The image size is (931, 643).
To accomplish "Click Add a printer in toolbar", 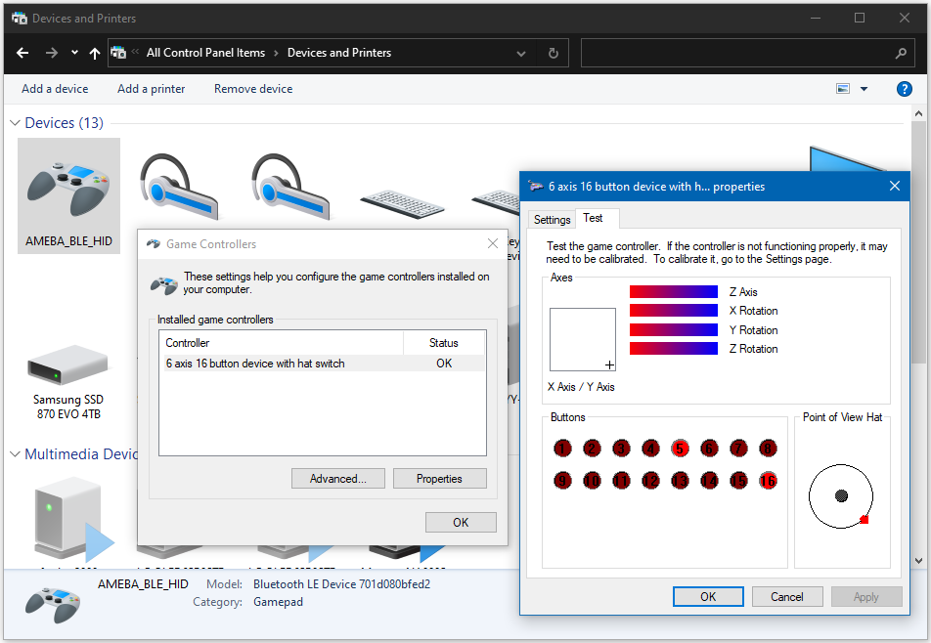I will (151, 89).
